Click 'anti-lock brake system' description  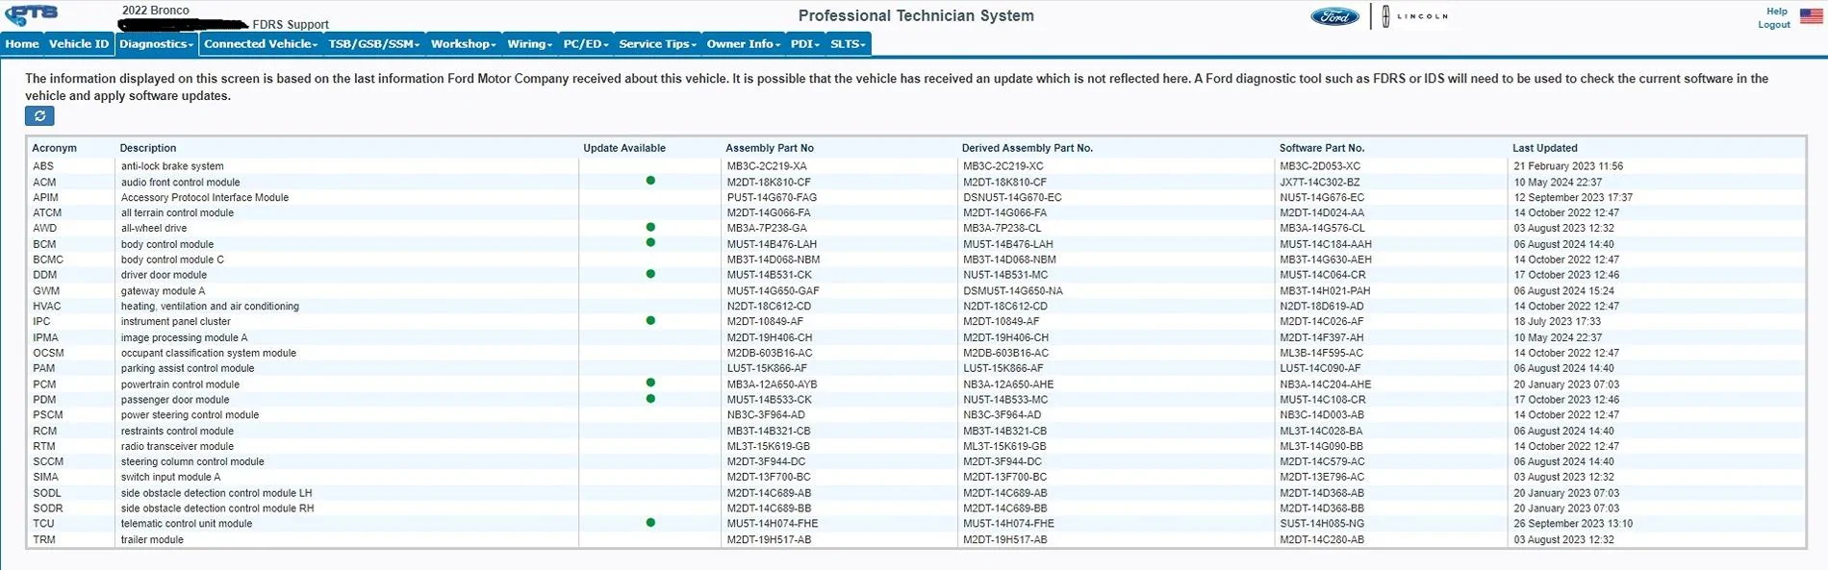172,166
